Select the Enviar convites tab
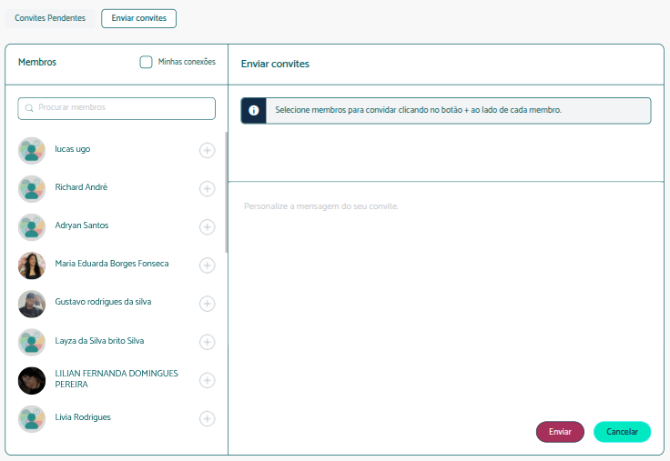 (138, 18)
